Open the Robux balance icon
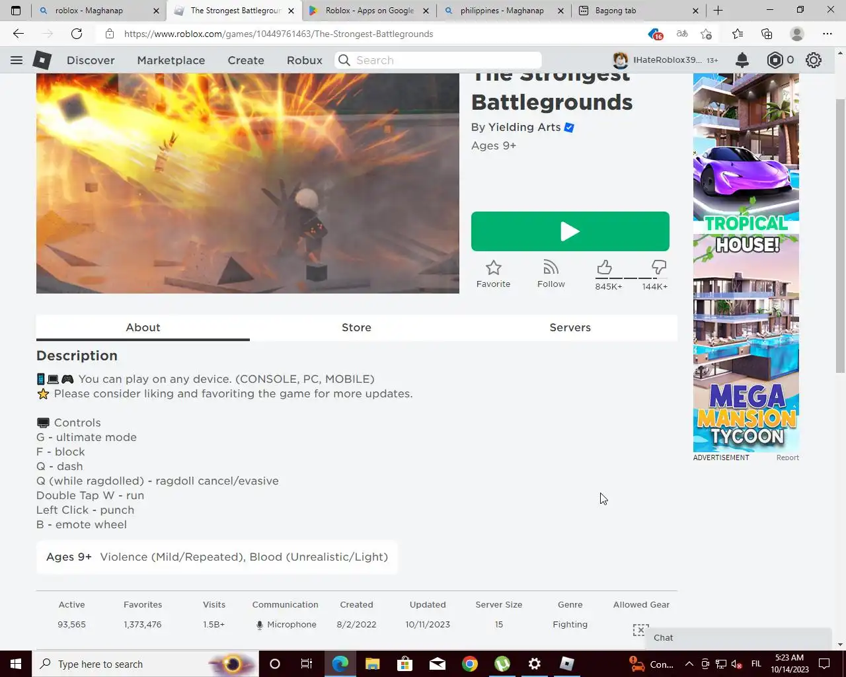 [775, 60]
